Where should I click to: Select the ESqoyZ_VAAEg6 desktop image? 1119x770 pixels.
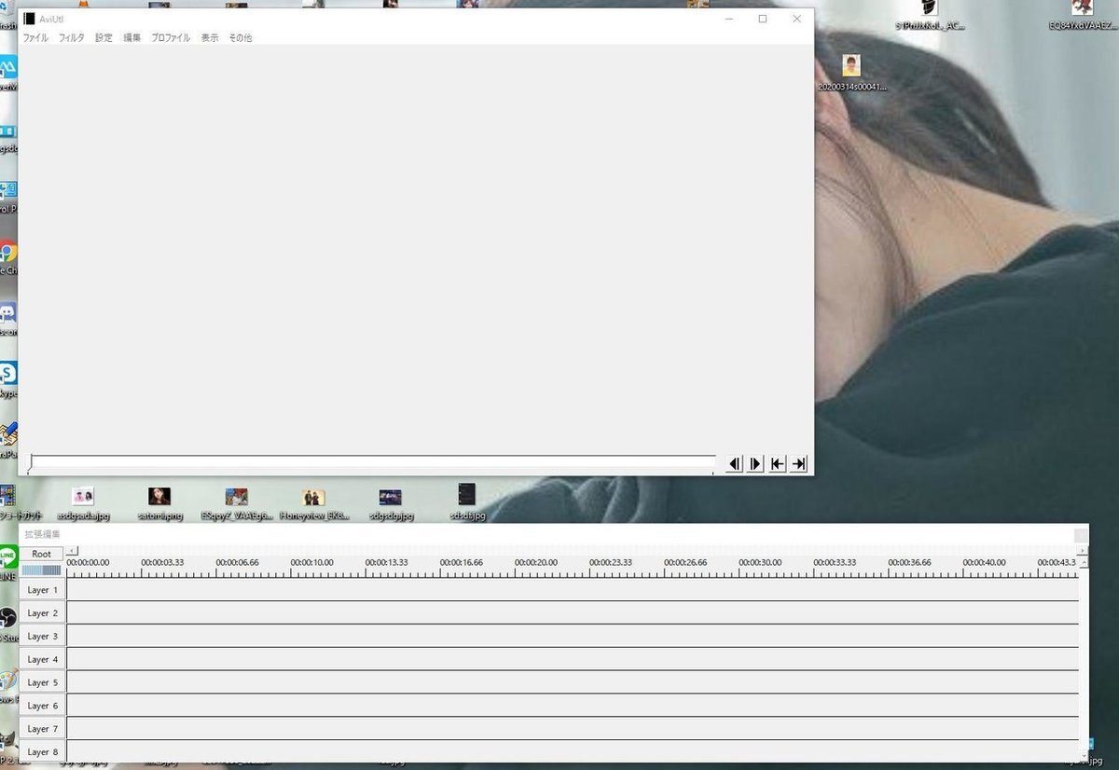(x=236, y=503)
